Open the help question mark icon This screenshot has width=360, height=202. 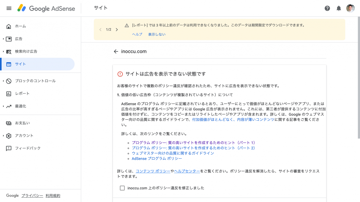327,8
